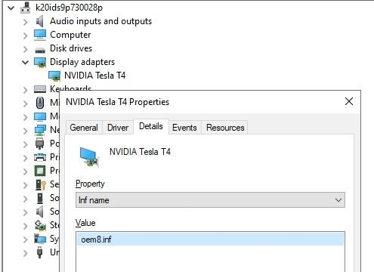Select the oem8.inf value row
Screen dimensions: 374x272
[x=210, y=240]
